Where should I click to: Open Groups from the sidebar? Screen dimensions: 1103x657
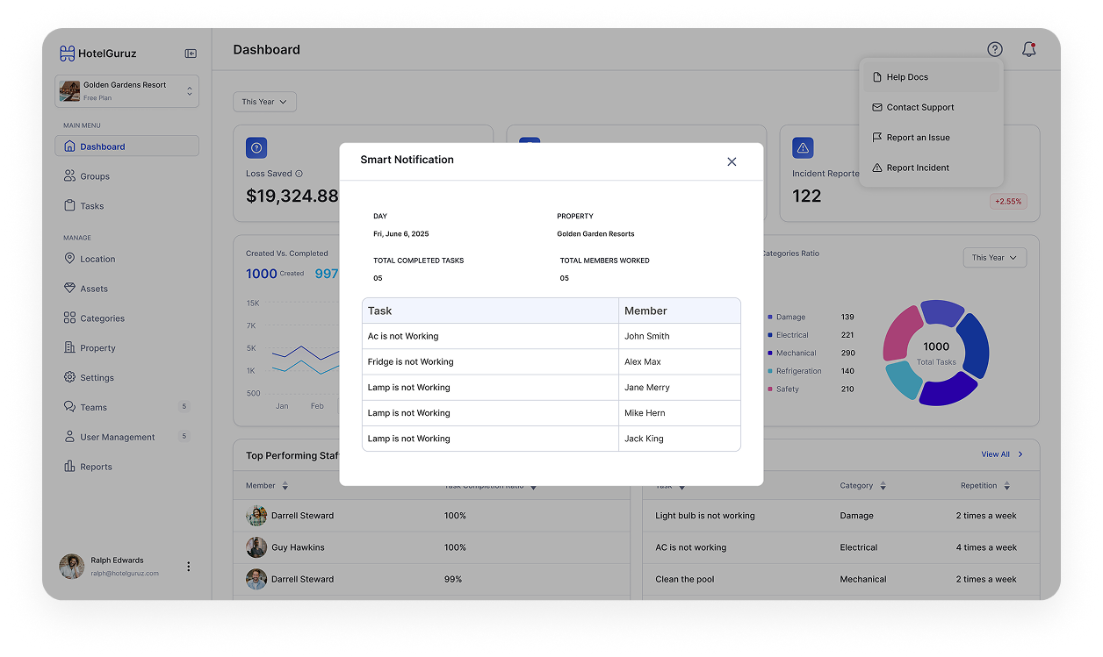pyautogui.click(x=95, y=176)
